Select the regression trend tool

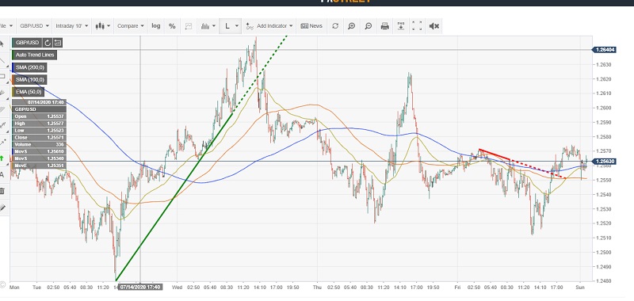coord(2,126)
